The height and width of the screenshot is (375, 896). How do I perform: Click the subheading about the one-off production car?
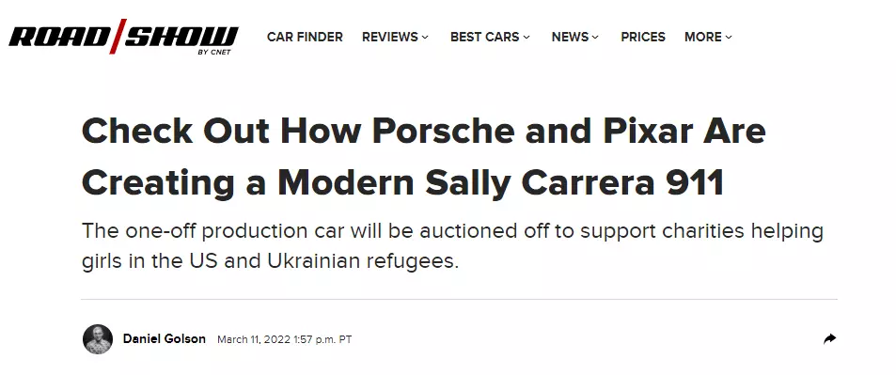(452, 246)
